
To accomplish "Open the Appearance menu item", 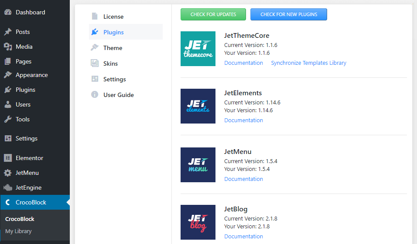I will coord(32,75).
